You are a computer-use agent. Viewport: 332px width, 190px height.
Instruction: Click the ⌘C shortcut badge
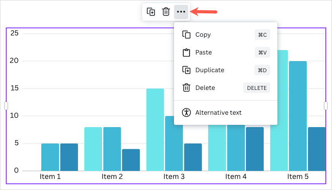tap(262, 35)
